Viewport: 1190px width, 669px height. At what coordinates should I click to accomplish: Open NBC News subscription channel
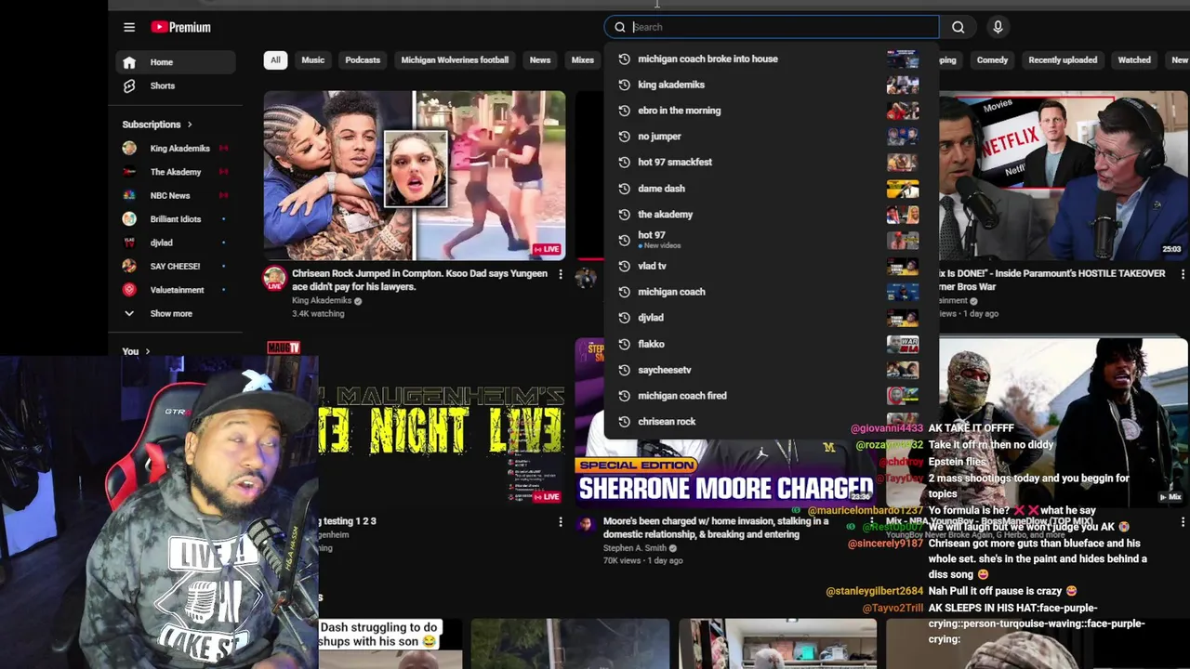(x=176, y=195)
